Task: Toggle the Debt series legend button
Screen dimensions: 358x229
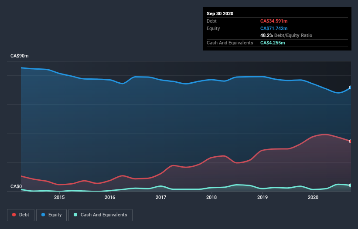Action: pos(20,215)
